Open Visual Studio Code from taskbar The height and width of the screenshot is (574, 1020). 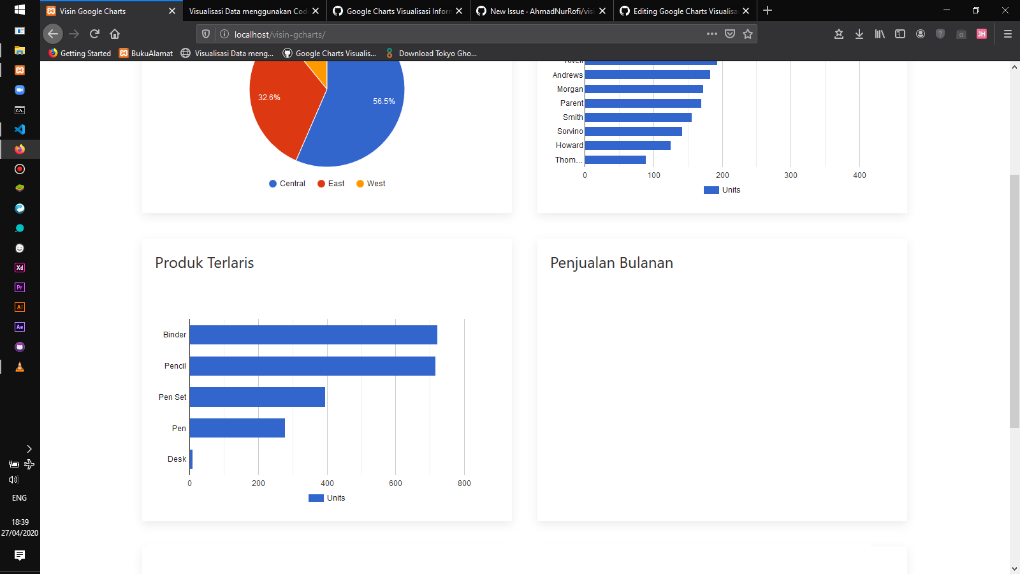20,129
